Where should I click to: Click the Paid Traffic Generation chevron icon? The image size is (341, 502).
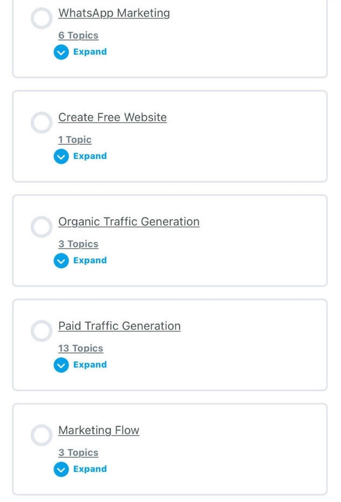point(61,365)
